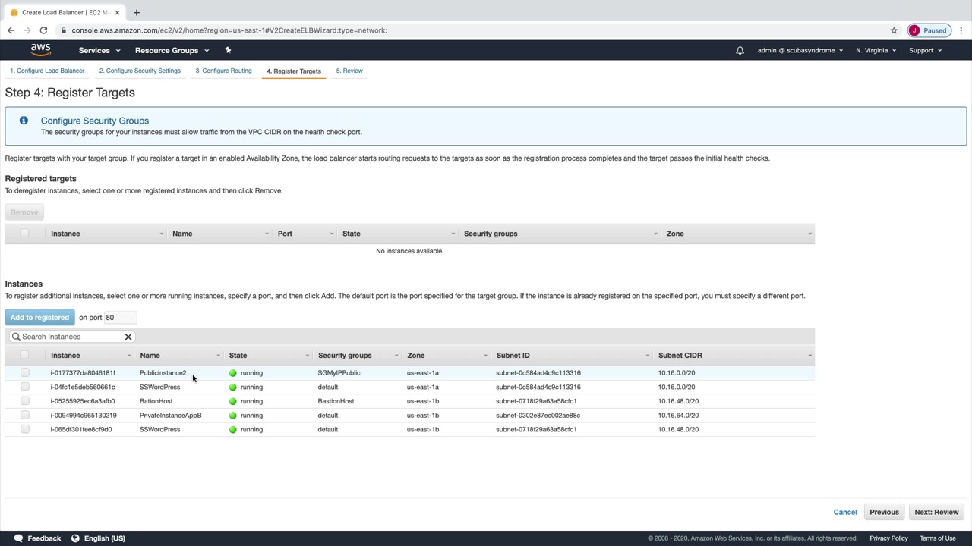Sort instances by the State column
This screenshot has width=972, height=546.
tap(269, 355)
